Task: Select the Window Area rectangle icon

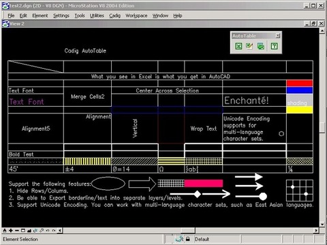Action: pyautogui.click(x=23, y=231)
